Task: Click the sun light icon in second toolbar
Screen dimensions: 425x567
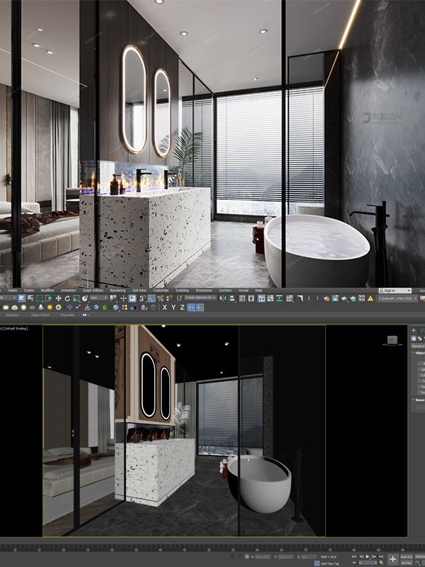Action: point(50,308)
